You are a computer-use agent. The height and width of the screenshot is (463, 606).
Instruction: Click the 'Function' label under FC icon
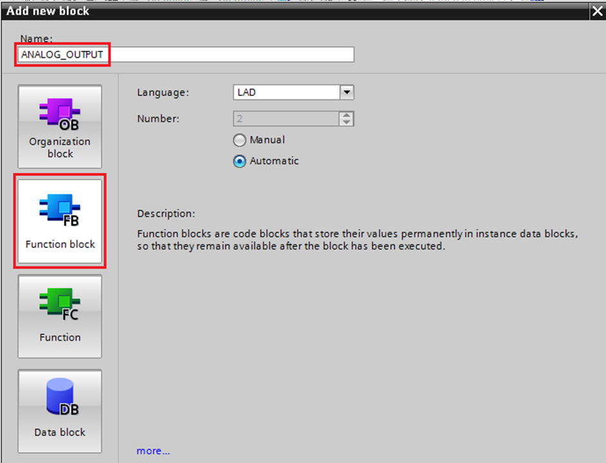click(x=60, y=337)
